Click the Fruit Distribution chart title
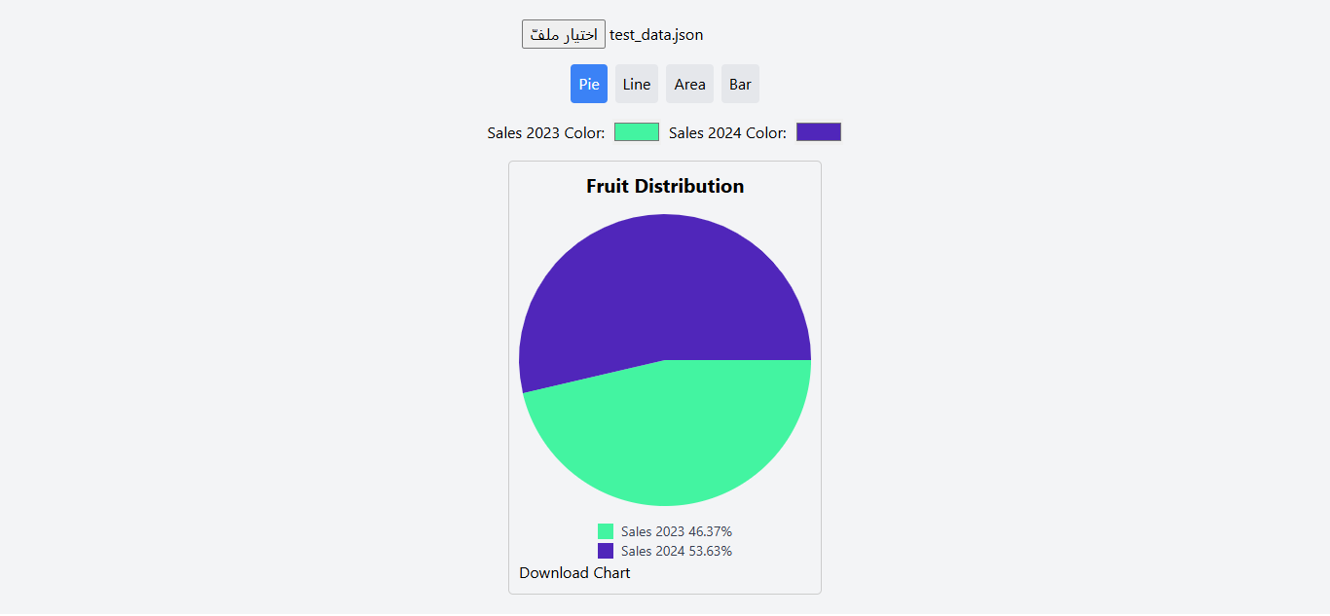The image size is (1330, 616). 665,186
